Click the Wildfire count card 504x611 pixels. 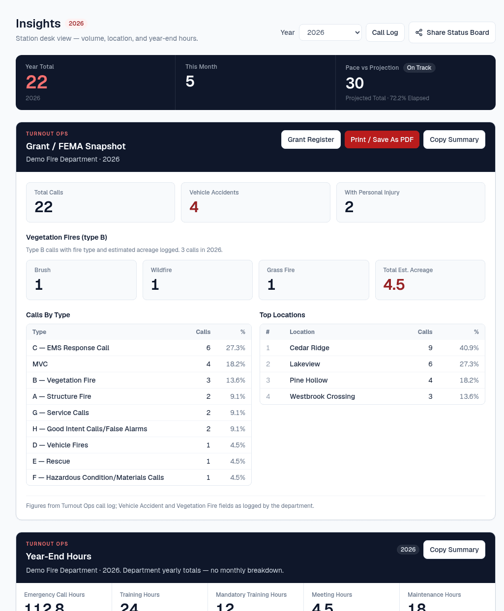click(x=198, y=280)
